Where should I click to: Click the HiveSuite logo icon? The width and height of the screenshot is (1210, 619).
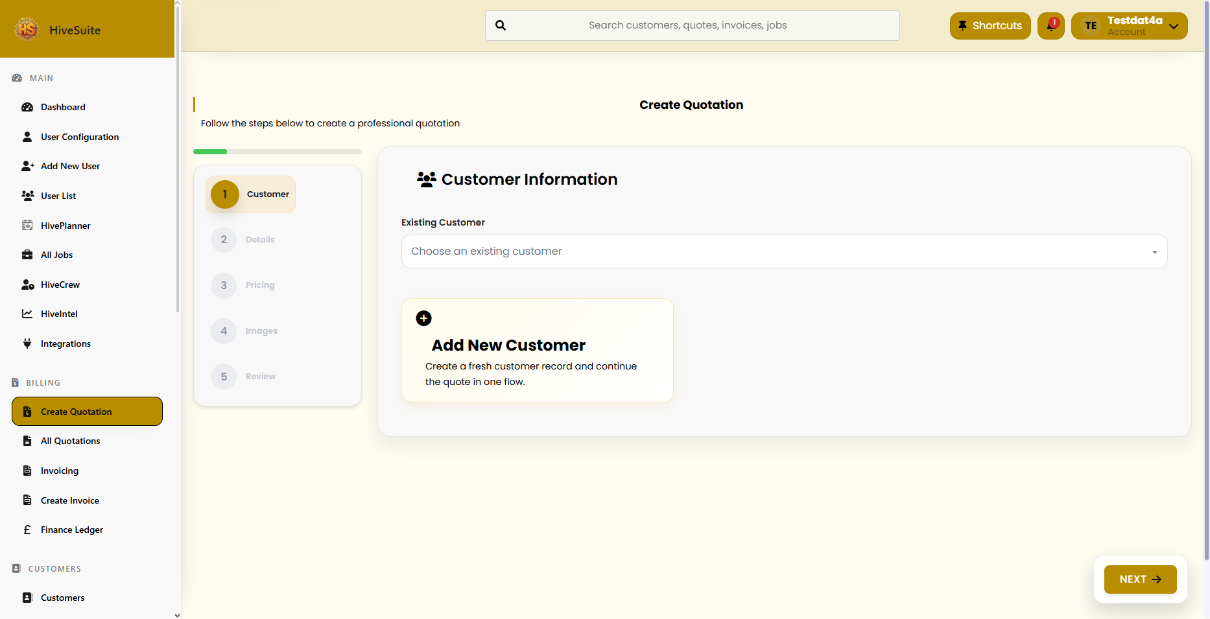[27, 29]
